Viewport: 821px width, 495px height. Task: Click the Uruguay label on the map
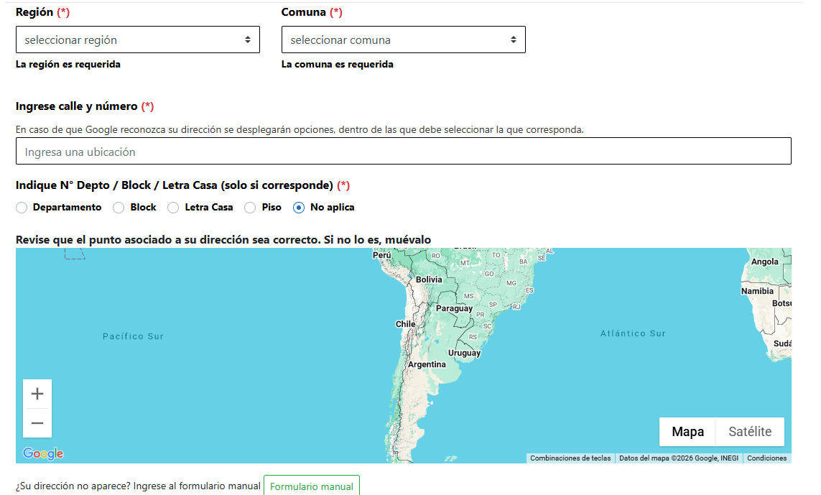(x=464, y=353)
